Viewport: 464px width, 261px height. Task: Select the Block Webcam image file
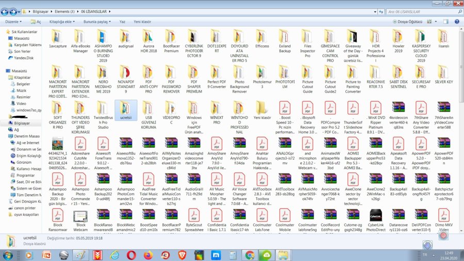tap(80, 220)
